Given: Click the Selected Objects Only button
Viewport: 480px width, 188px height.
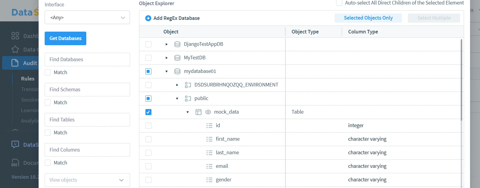Looking at the screenshot, I should (x=368, y=18).
